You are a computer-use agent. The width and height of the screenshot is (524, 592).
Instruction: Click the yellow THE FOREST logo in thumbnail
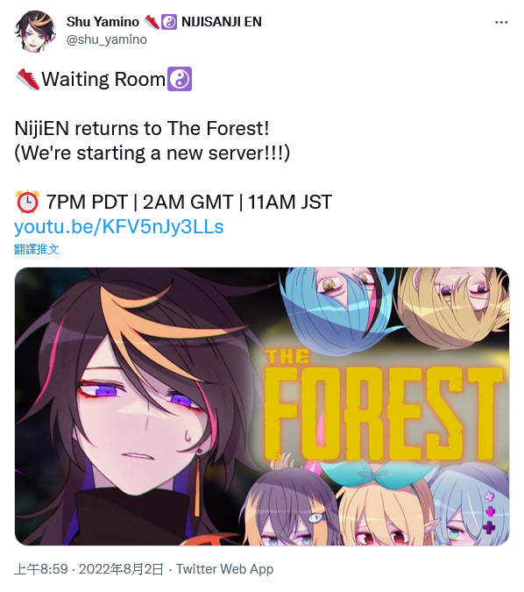click(383, 404)
